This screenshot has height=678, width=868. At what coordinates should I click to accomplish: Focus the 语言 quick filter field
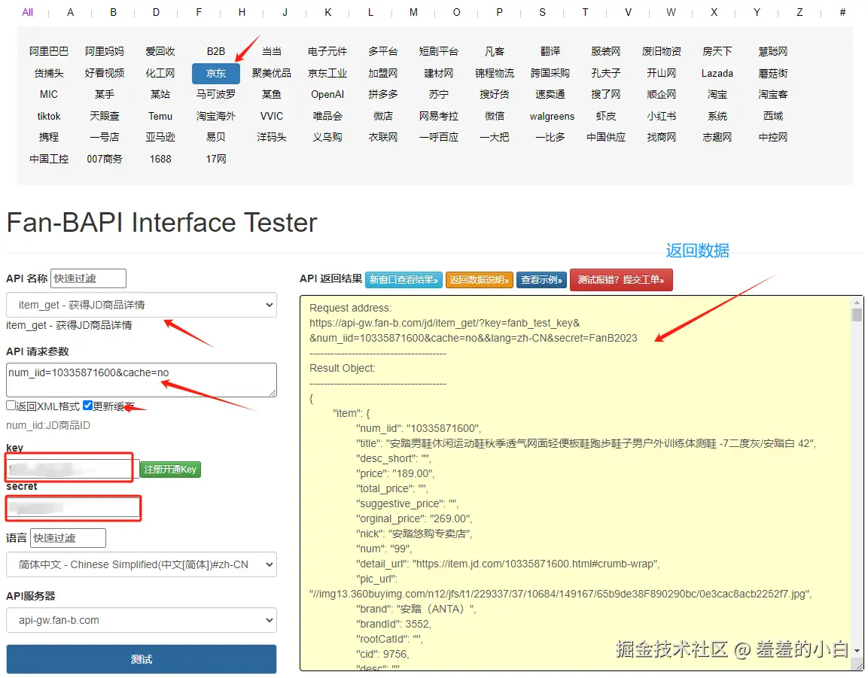(68, 538)
